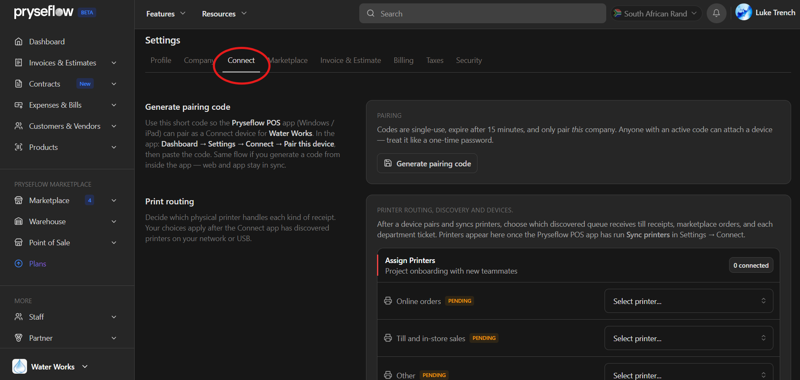The height and width of the screenshot is (380, 800).
Task: Open the Water Works company switcher chevron
Action: click(85, 366)
